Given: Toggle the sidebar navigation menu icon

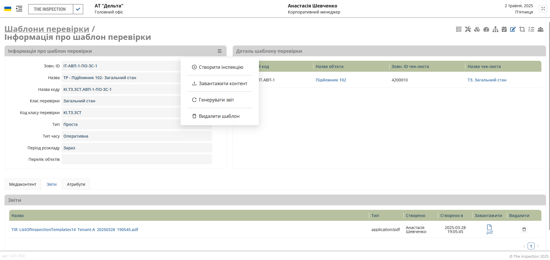Looking at the screenshot, I should [x=19, y=9].
